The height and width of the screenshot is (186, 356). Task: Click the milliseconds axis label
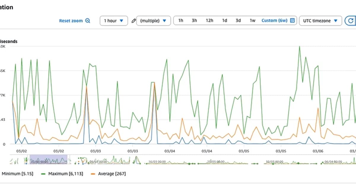point(8,41)
